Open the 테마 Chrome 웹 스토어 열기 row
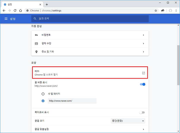Screen dimensions: 180x133 90,73
